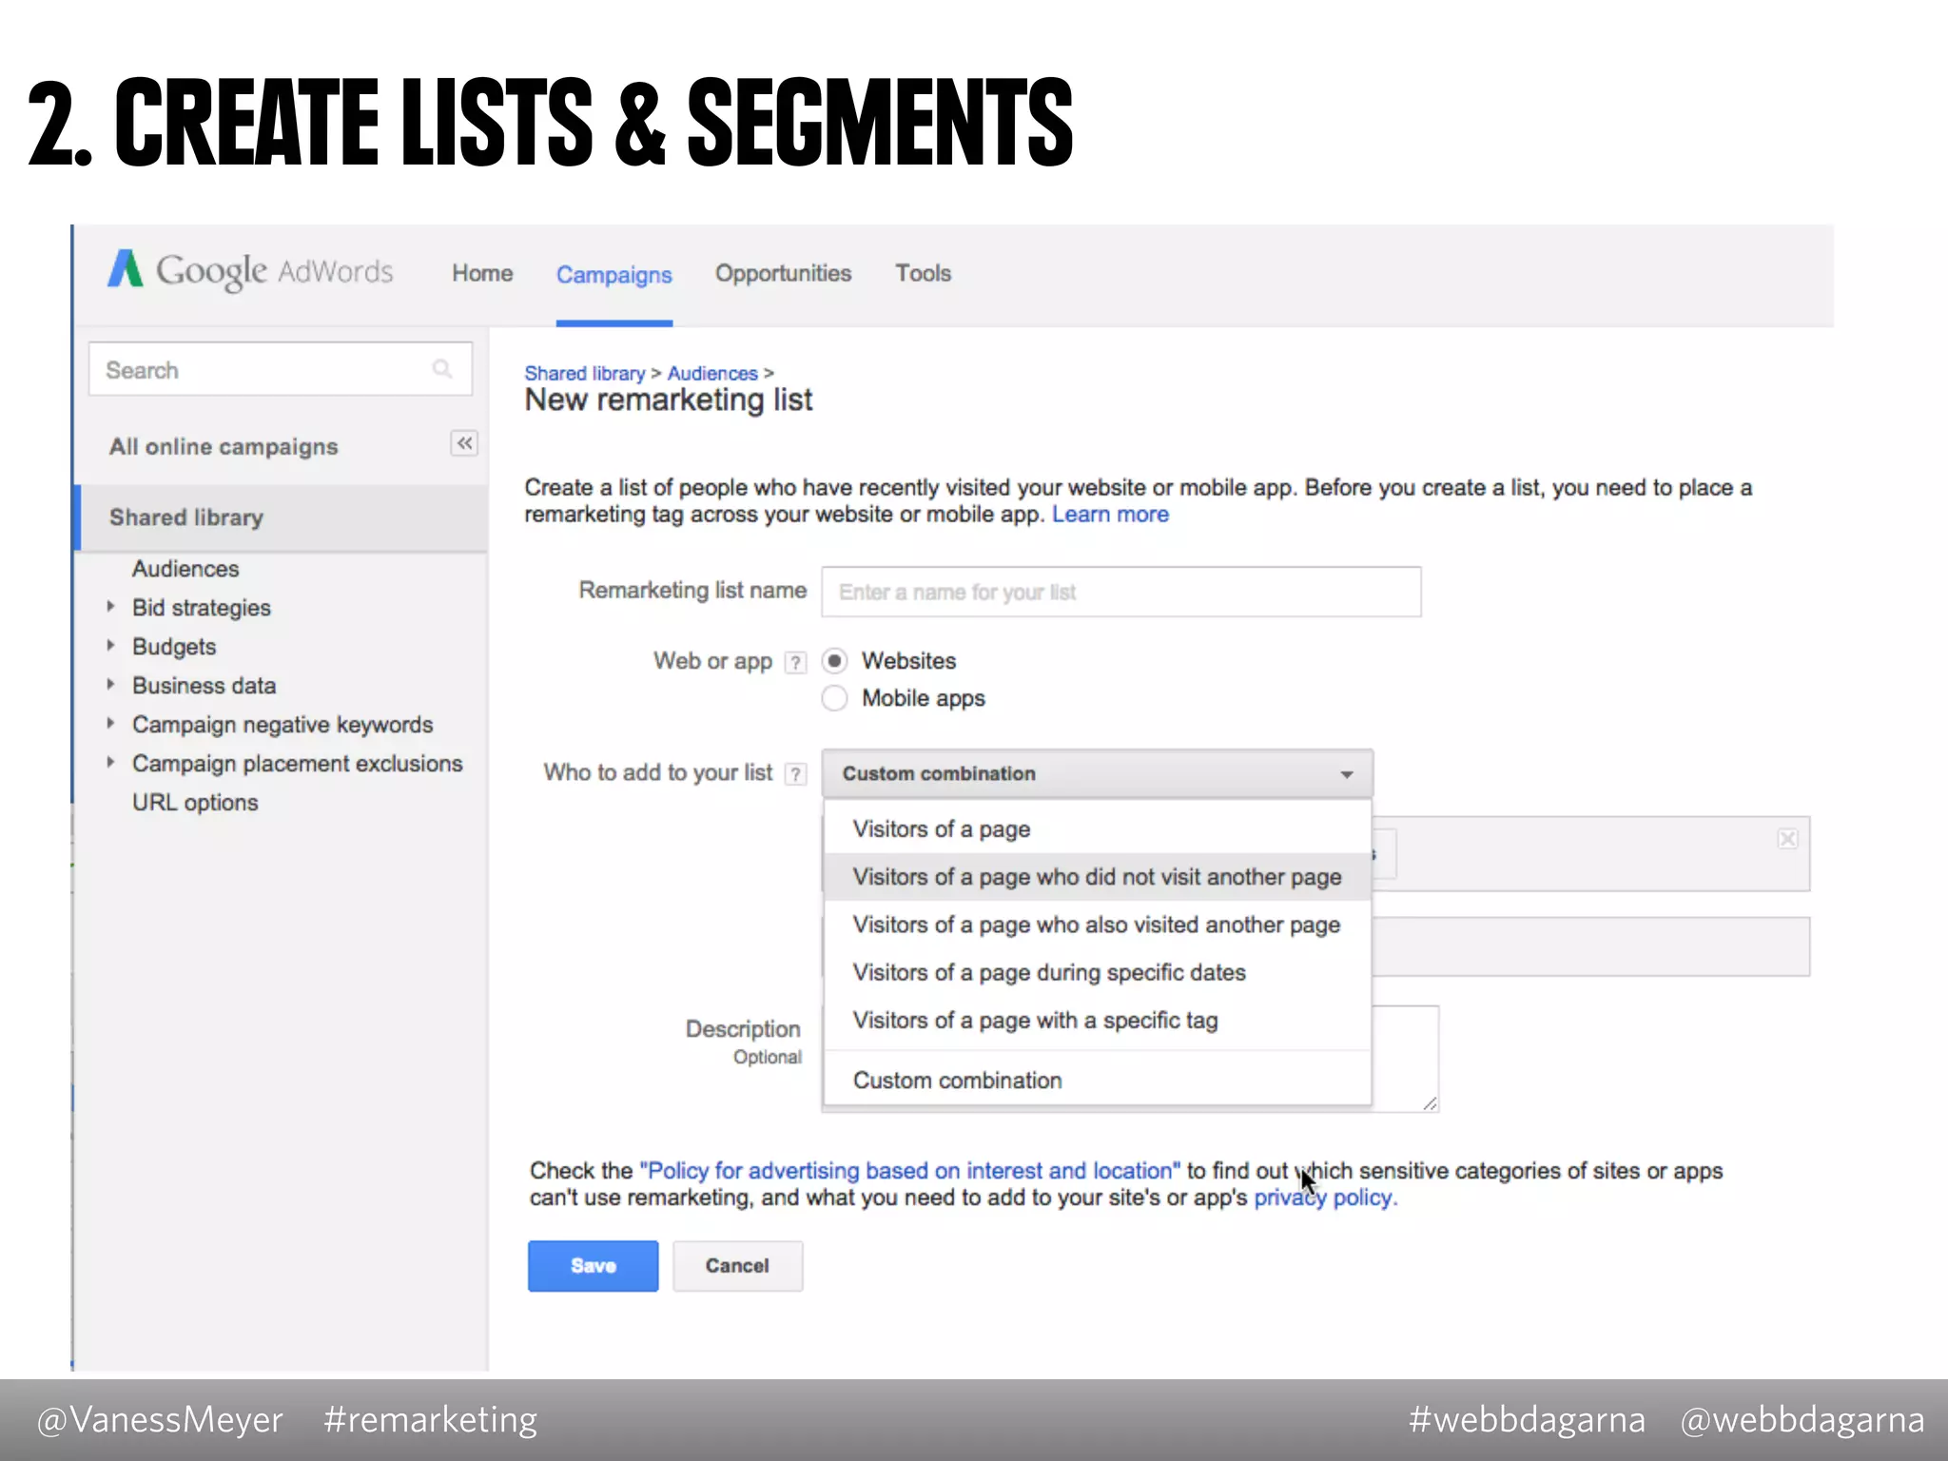
Task: Click the Campaign negative keywords label
Action: [282, 725]
